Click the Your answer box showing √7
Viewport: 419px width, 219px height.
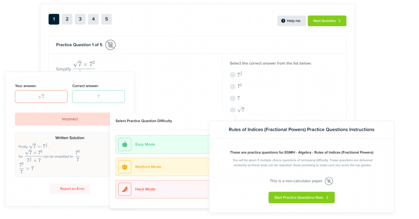pos(41,97)
